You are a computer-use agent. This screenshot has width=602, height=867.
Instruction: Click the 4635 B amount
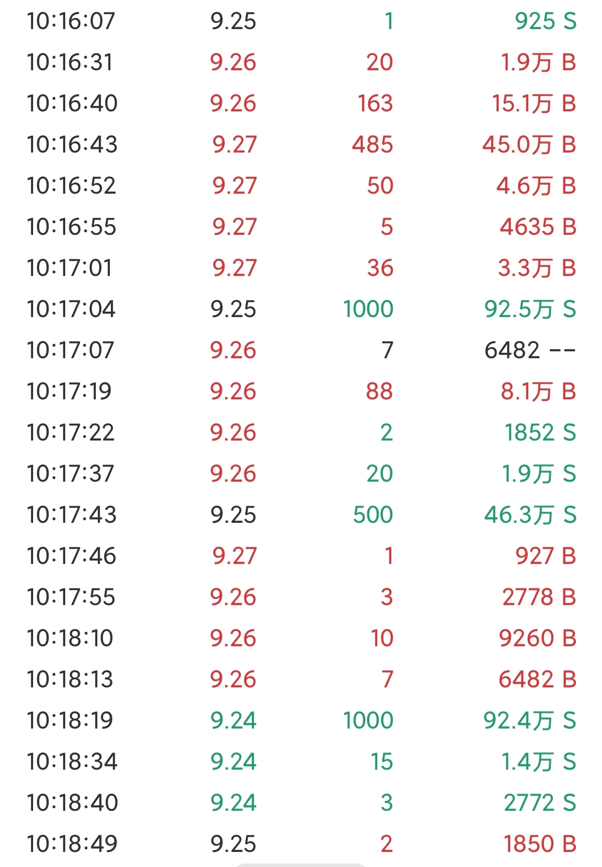pos(537,227)
